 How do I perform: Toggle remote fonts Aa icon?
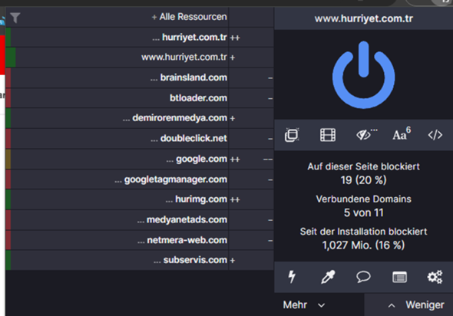(x=402, y=133)
